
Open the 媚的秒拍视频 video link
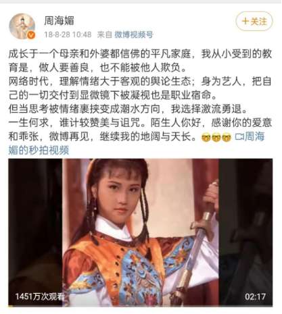click(x=39, y=150)
